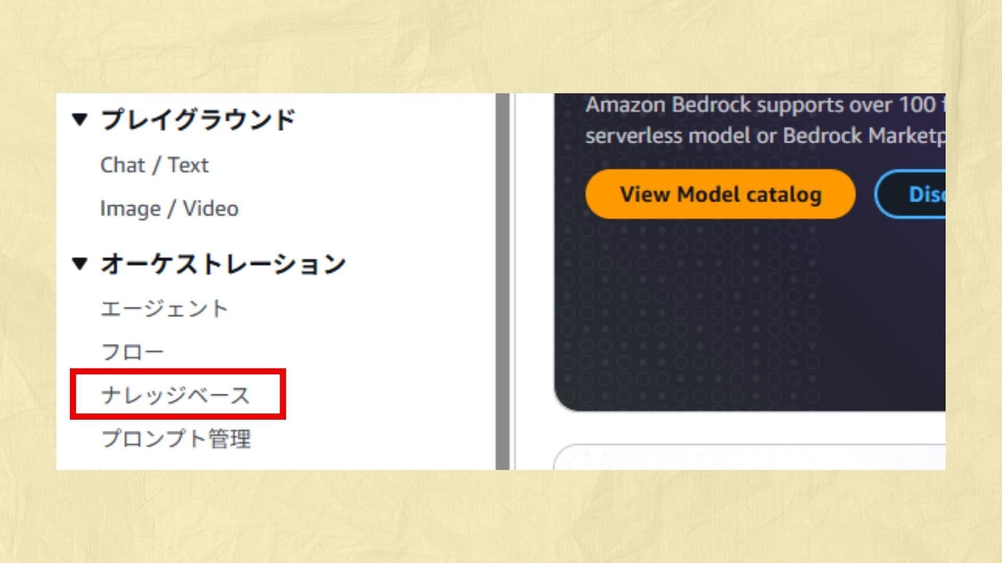Screen dimensions: 1002x563
Task: Open Chat / Text playground
Action: pos(154,165)
